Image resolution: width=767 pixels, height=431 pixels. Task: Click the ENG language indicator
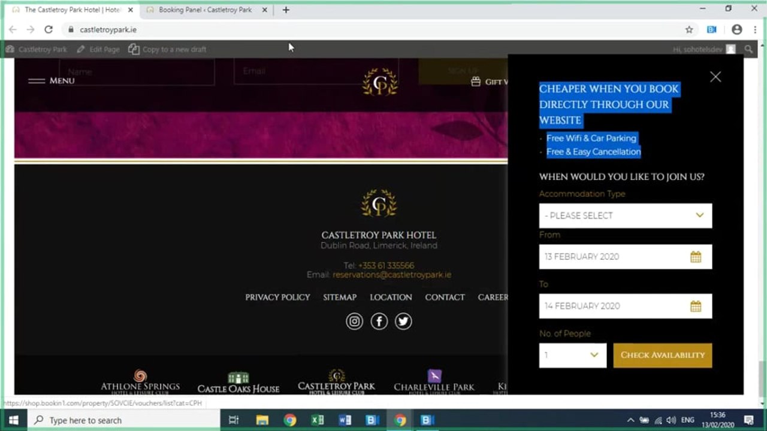688,420
